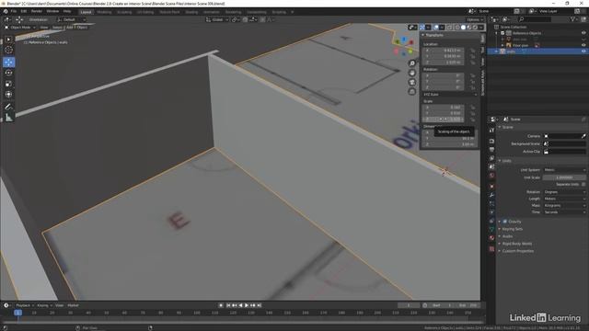Switch perspective/orthographic grid icon

click(x=412, y=92)
